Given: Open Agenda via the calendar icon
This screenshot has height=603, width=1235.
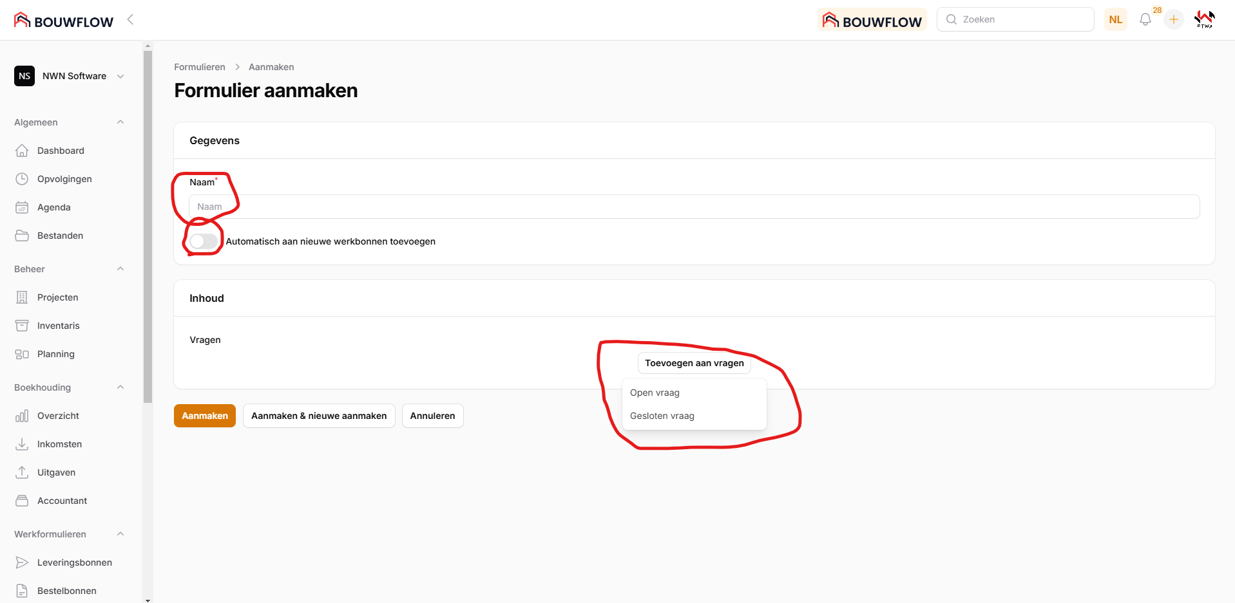Looking at the screenshot, I should [22, 207].
